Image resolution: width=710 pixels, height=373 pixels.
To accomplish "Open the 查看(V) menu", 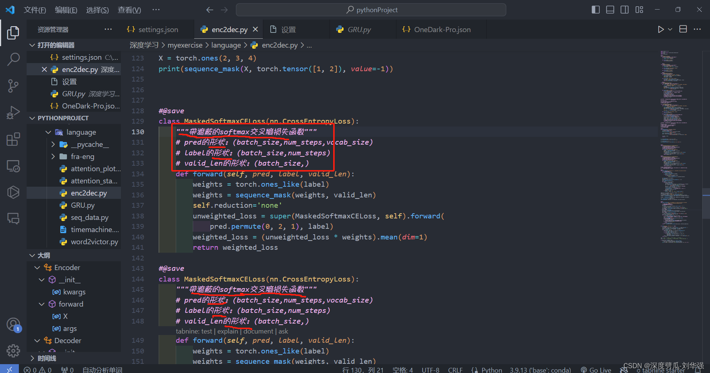I will pyautogui.click(x=129, y=10).
